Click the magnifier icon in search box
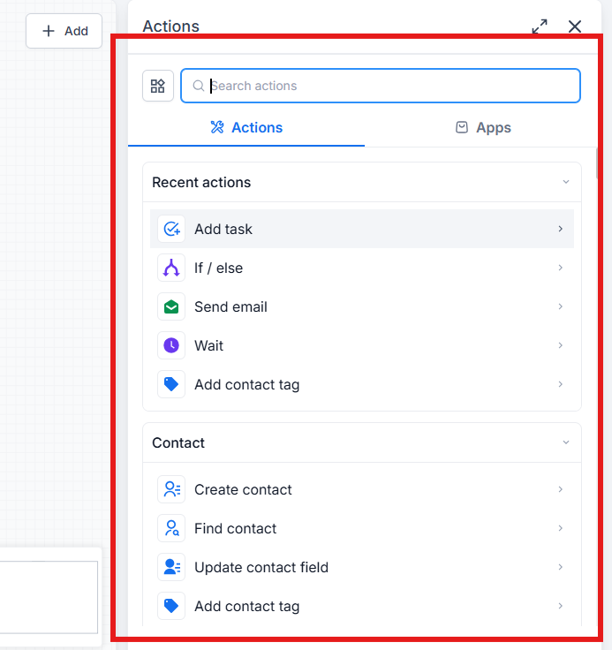 click(x=199, y=86)
